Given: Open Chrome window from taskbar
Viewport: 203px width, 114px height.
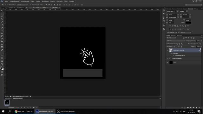Looking at the screenshot, I should pyautogui.click(x=24, y=111).
